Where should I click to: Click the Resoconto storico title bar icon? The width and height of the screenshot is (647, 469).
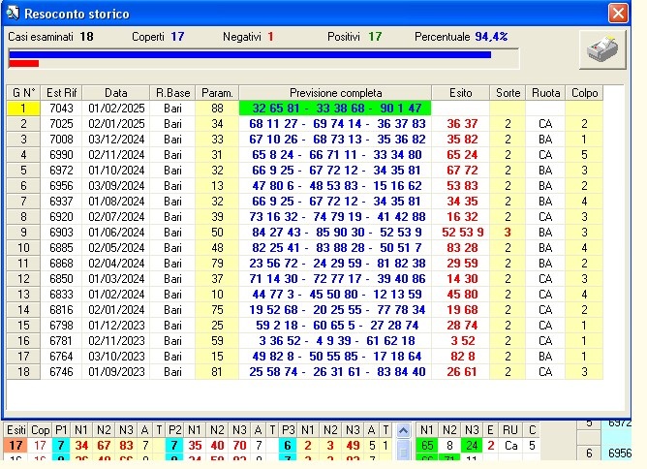coord(14,14)
